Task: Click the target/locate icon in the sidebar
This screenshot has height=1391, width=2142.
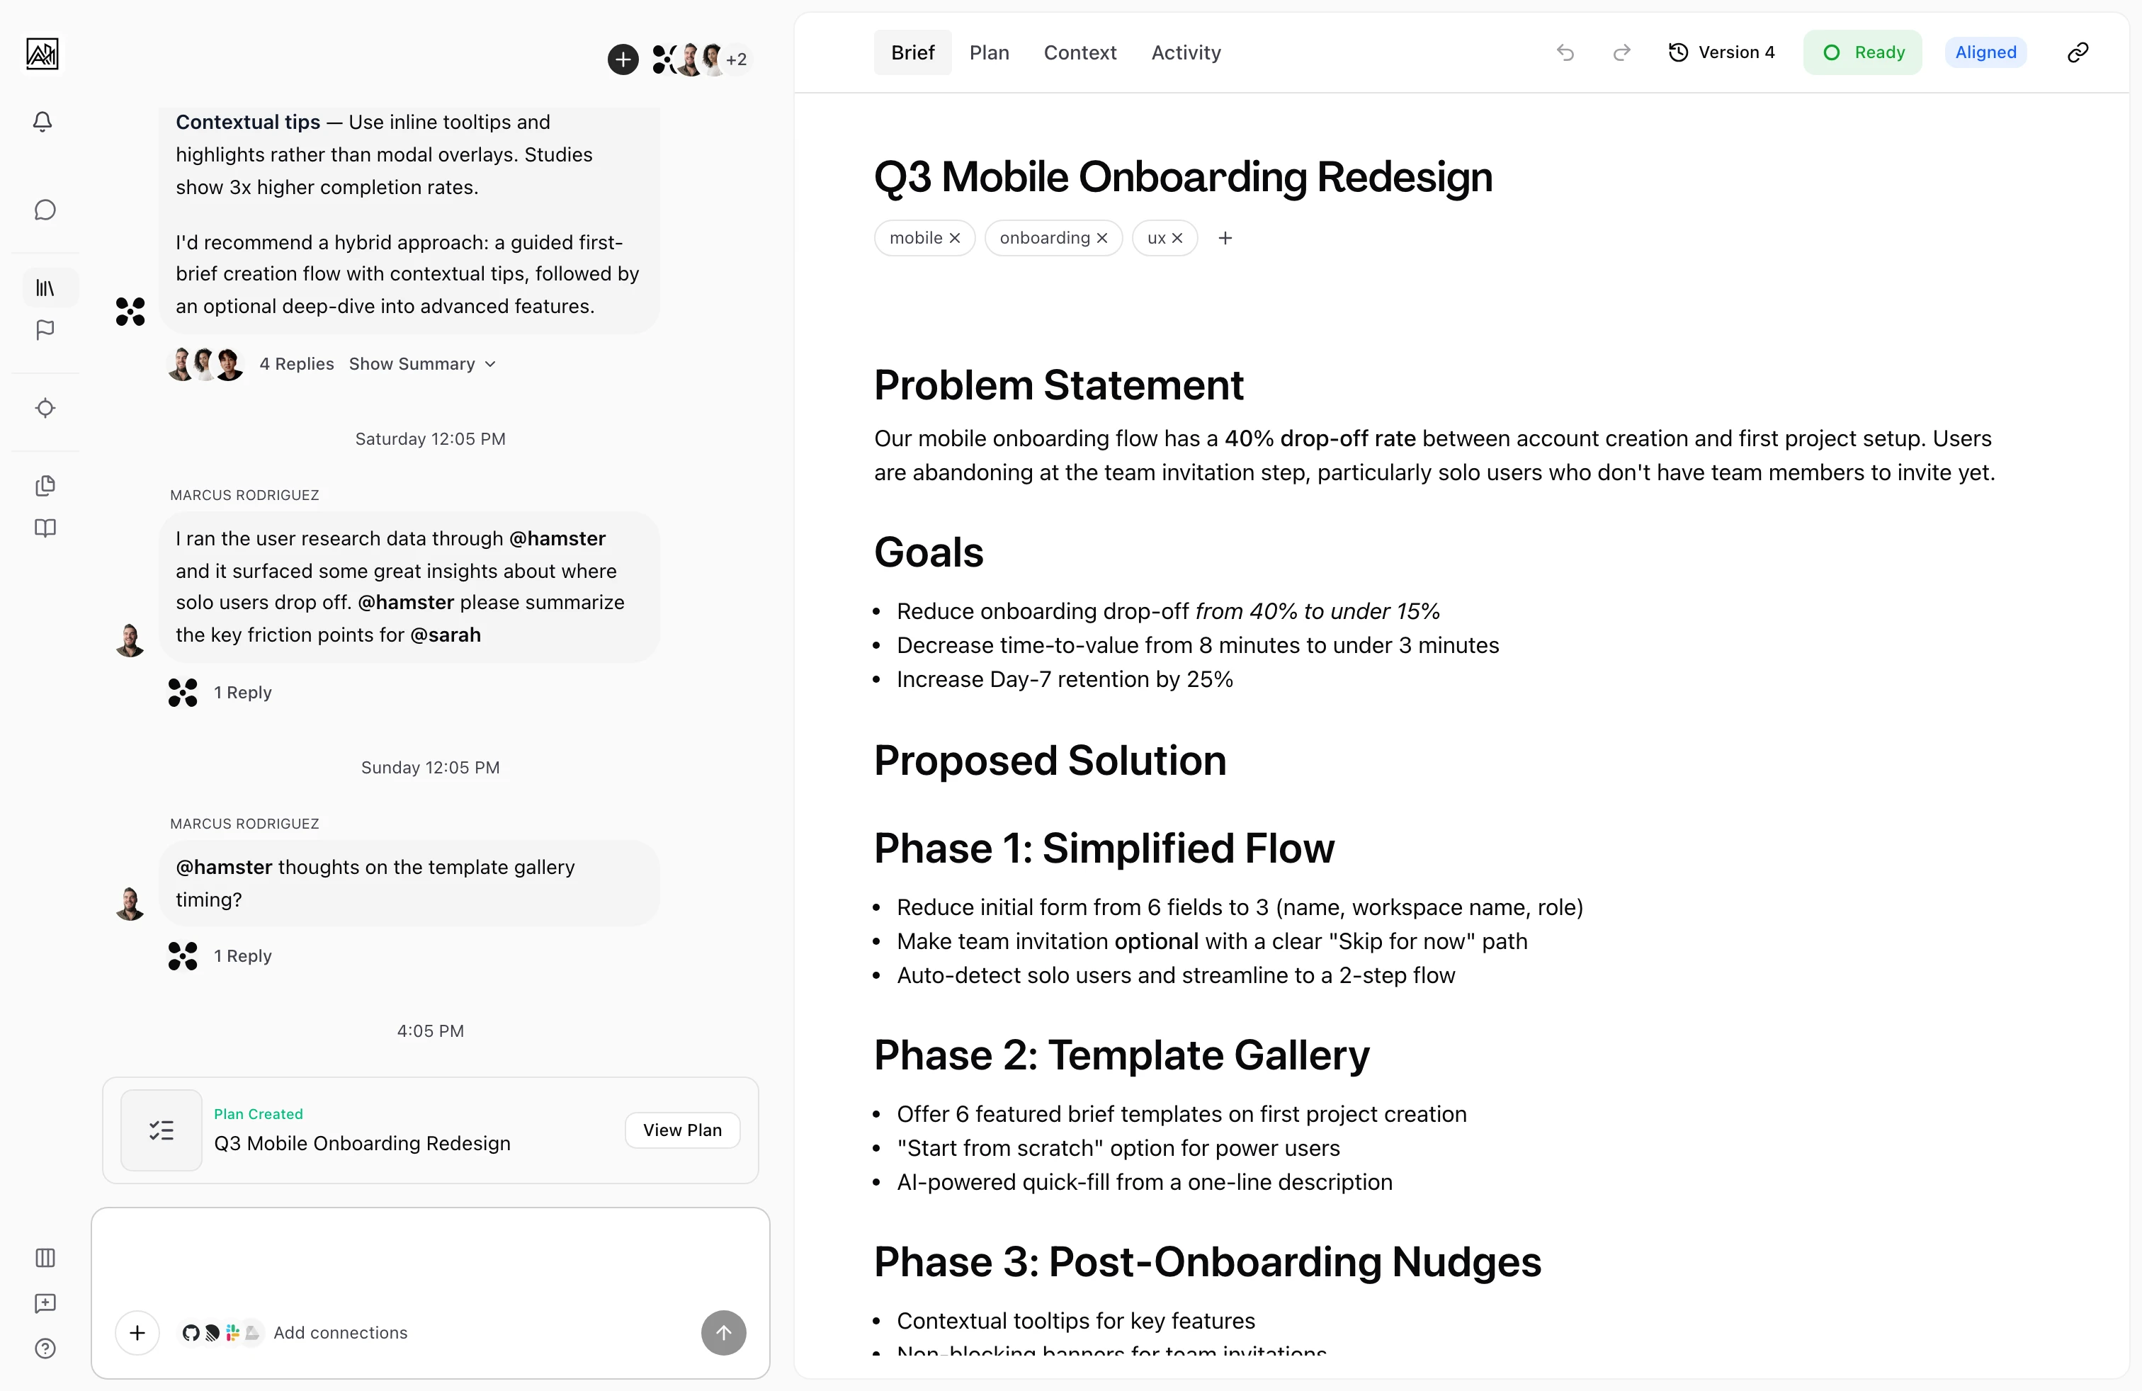Action: pos(45,409)
